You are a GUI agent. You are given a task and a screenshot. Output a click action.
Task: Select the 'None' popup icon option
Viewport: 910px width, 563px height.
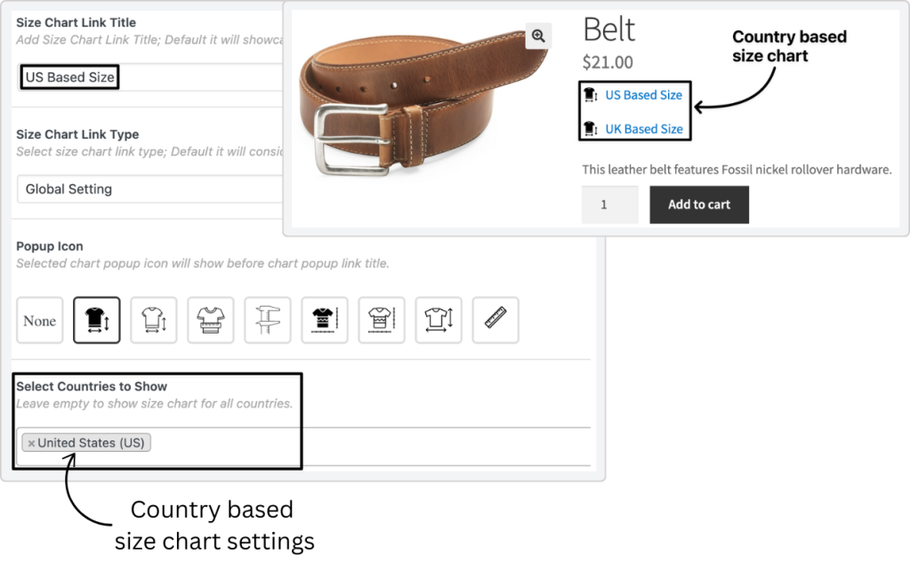pos(40,321)
